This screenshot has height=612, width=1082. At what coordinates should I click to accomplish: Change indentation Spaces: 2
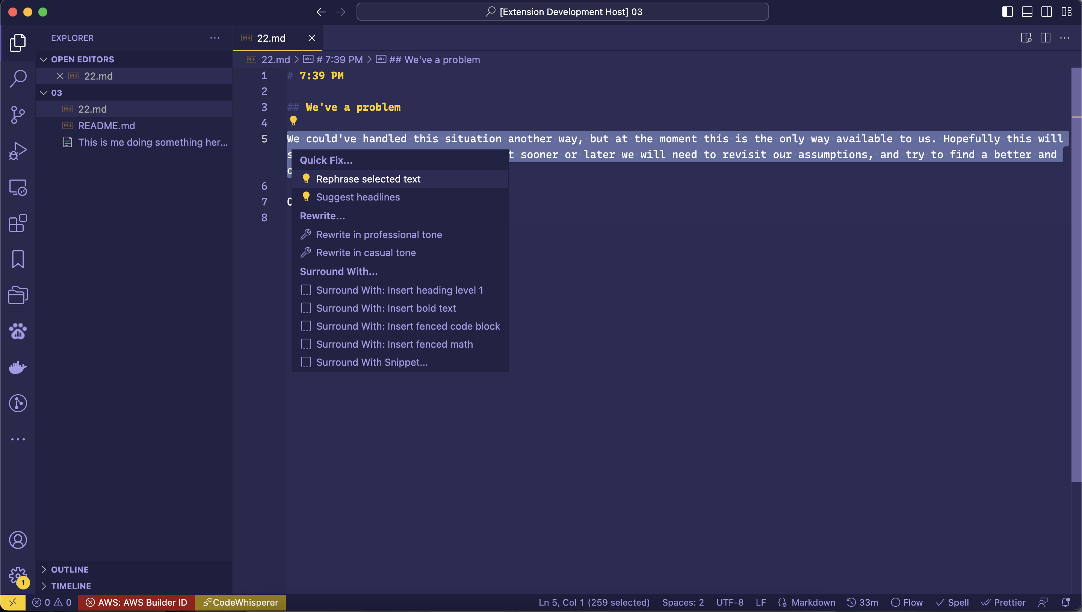coord(683,602)
